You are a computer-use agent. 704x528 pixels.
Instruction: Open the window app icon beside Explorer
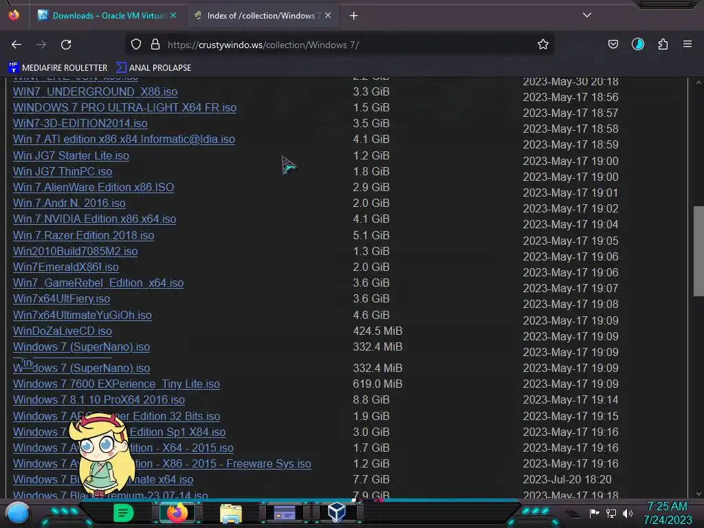pos(284,513)
